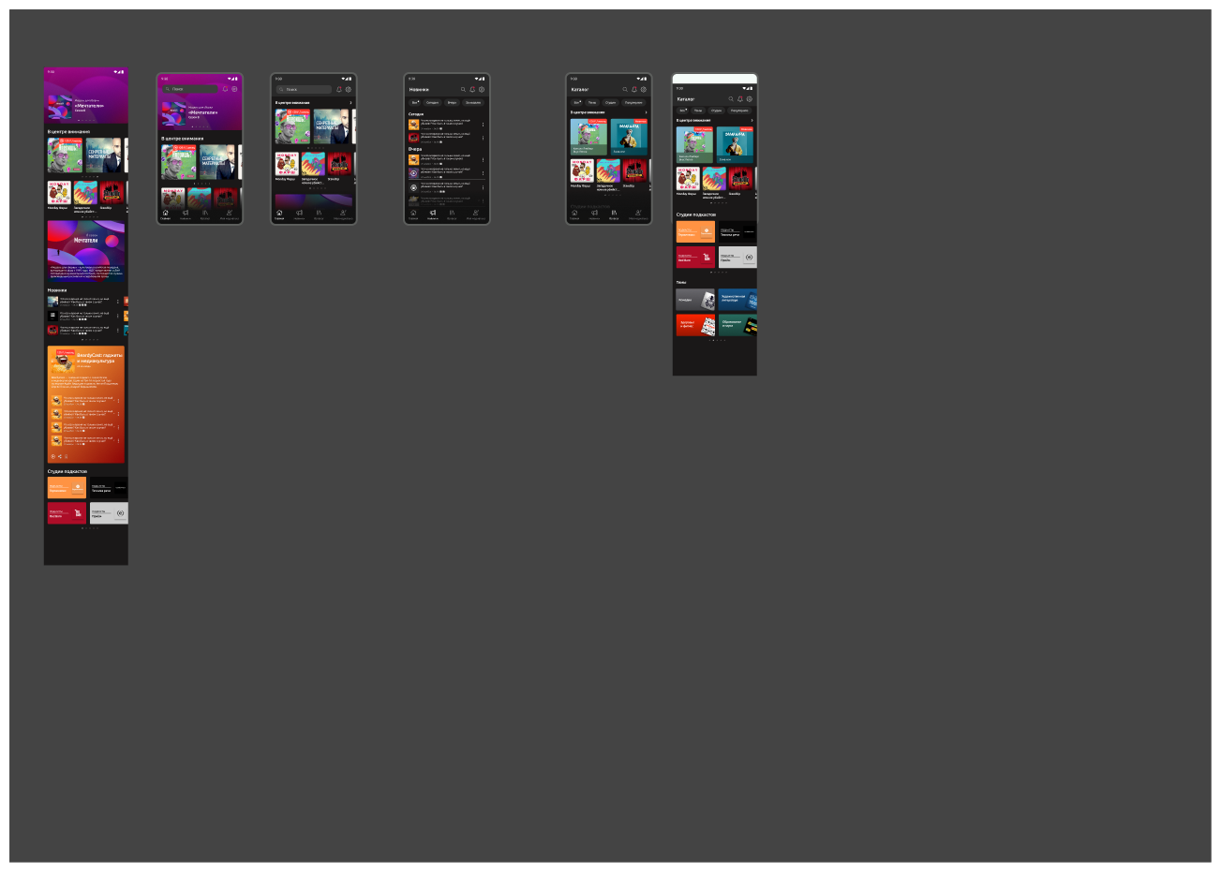Image resolution: width=1221 pixels, height=872 pixels.
Task: Tap the catalog icon in third mockup's nav bar
Action: click(x=319, y=213)
